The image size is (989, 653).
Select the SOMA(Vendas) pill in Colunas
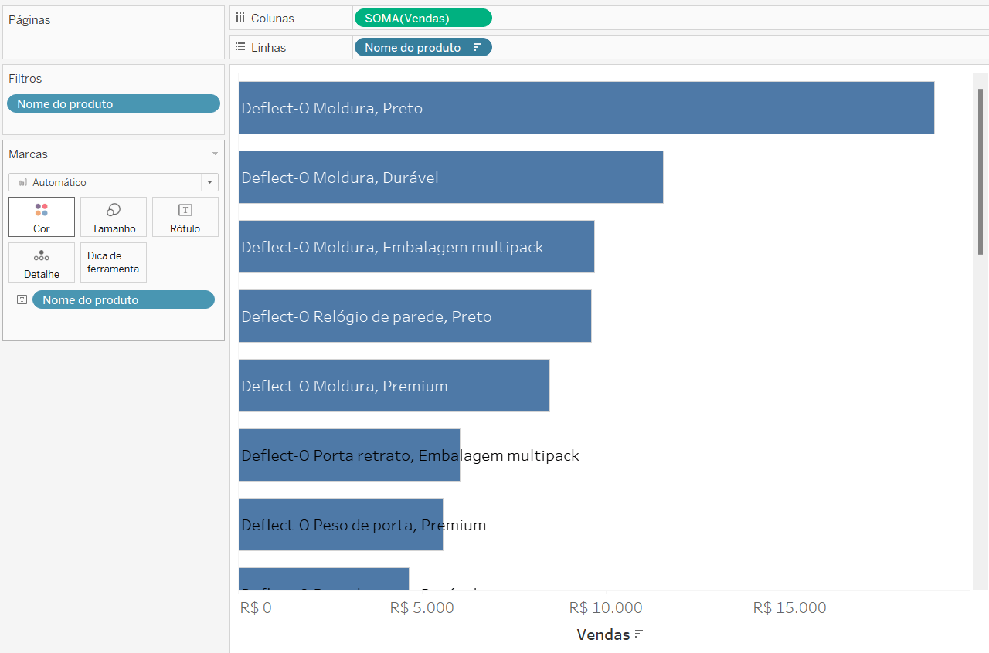[423, 18]
